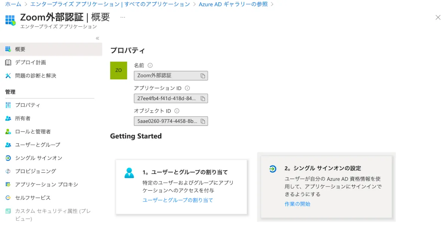Screen dimensions: 448x226
Task: Collapse the left sidebar menu
Action: (97, 38)
